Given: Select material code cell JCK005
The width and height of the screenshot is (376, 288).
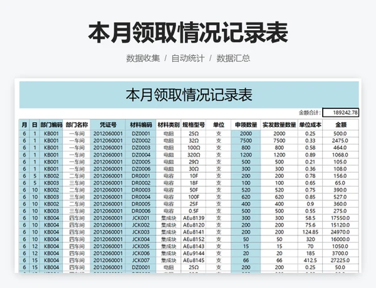Looking at the screenshot, I should tap(141, 246).
